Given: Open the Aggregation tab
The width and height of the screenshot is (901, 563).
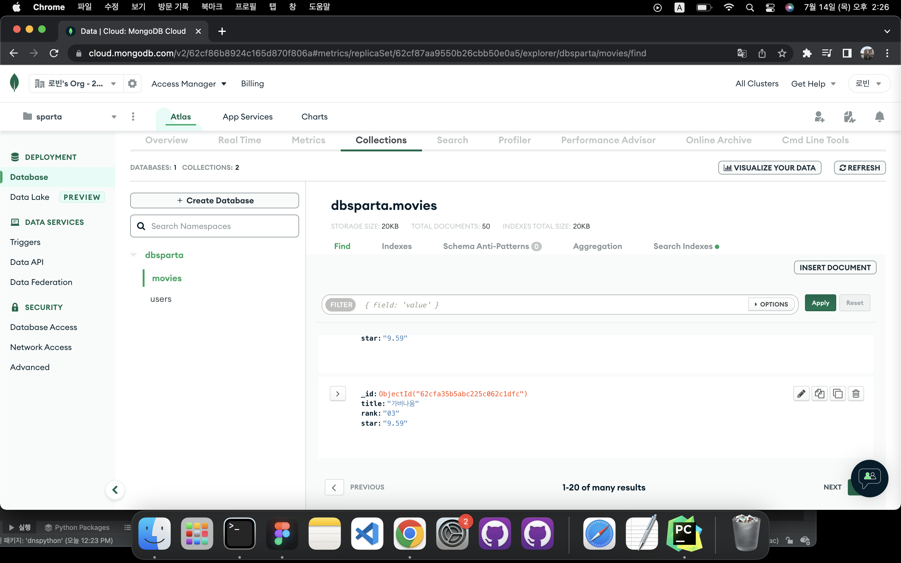Looking at the screenshot, I should 597,246.
